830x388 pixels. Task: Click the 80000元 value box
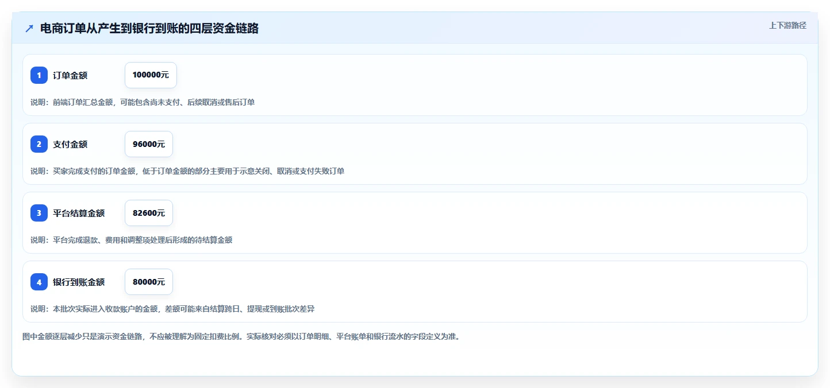[x=149, y=282]
